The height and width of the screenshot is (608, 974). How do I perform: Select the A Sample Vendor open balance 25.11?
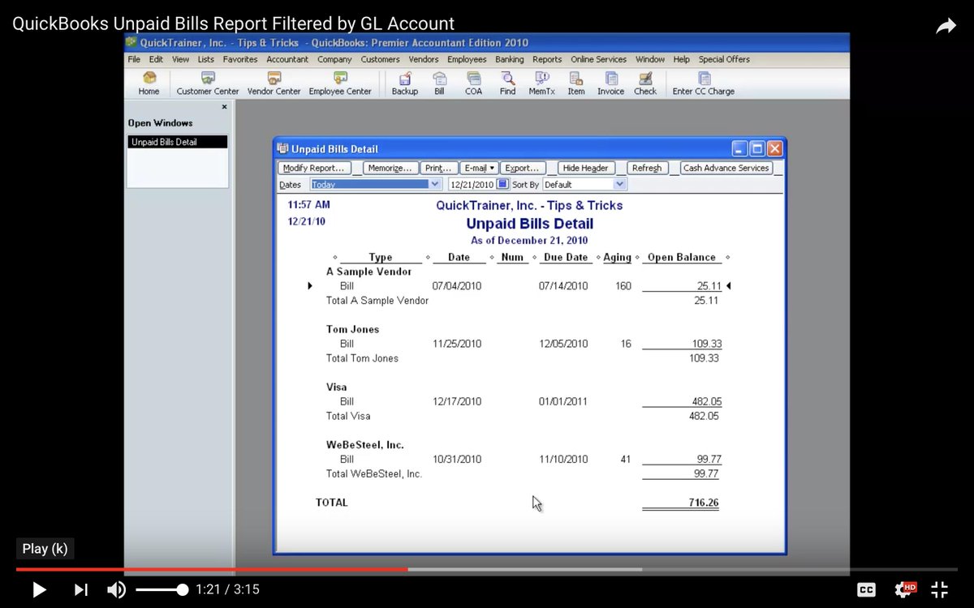click(x=709, y=286)
